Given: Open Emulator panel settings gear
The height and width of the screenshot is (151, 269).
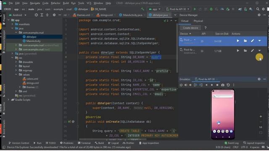Looking at the screenshot, I should (x=259, y=79).
